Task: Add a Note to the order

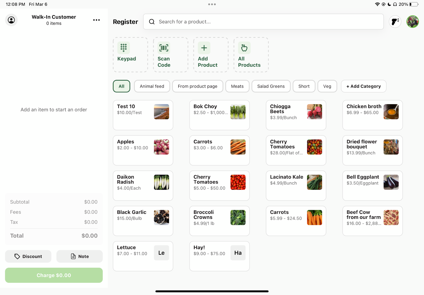Action: tap(79, 256)
